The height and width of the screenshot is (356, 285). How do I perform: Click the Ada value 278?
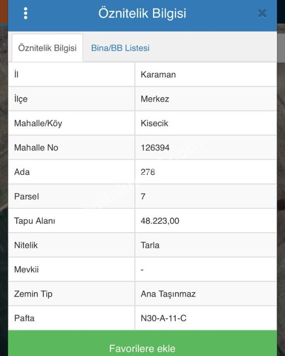(148, 172)
